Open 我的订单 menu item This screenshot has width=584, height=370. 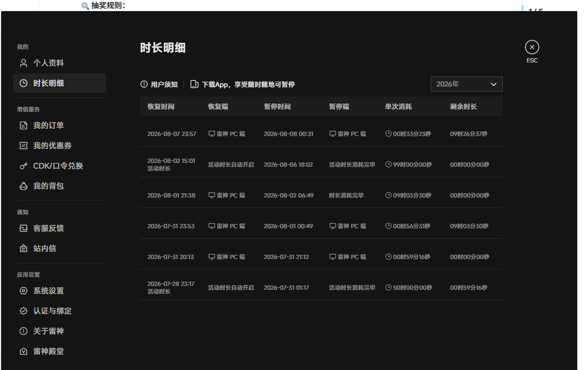click(x=60, y=125)
